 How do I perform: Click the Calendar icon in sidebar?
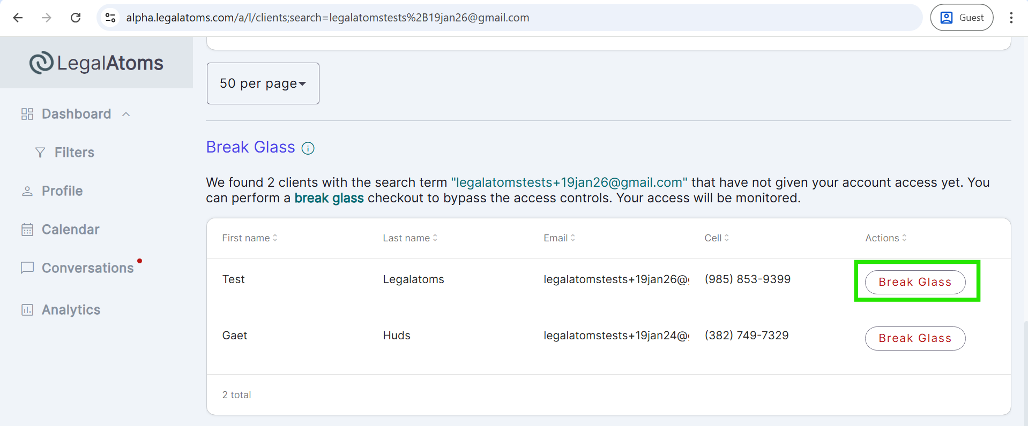tap(27, 230)
